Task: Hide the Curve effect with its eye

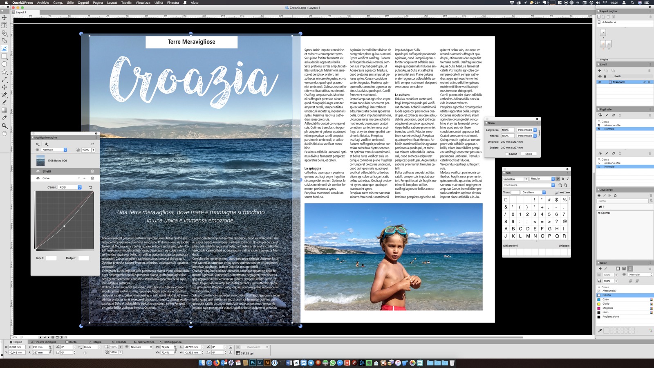Action: (x=38, y=178)
